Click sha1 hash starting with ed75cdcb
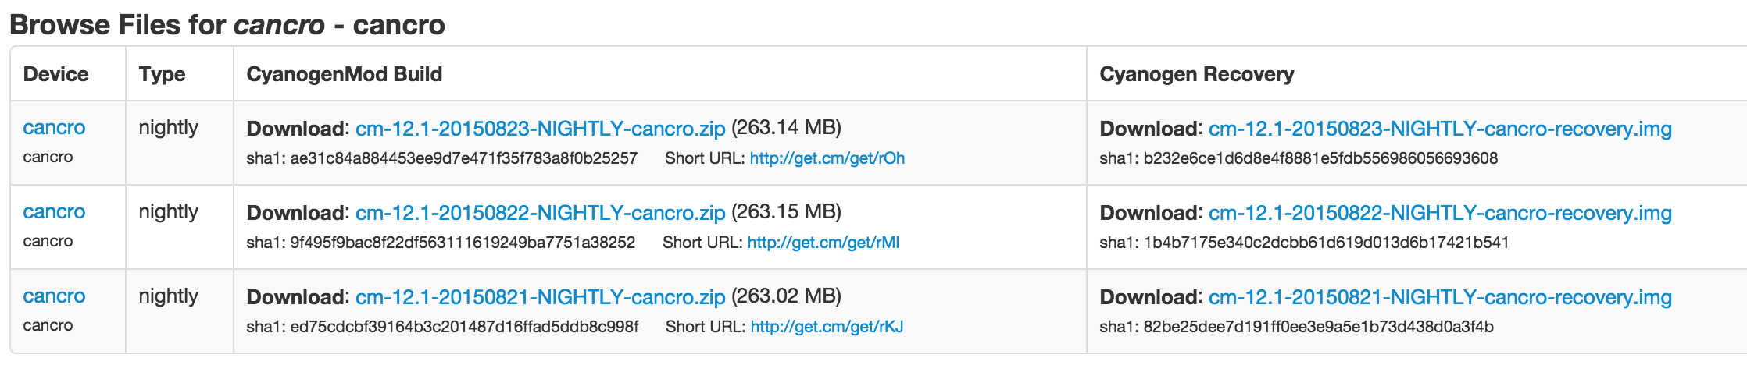 point(464,327)
